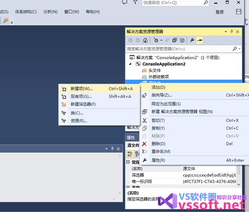The image size is (249, 212).
Task: Toggle auto-hide pin of Solution Explorer
Action: [231, 32]
